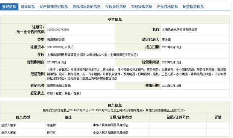Click the 证照/证件类型 column header
233x138 pixels.
pyautogui.click(x=121, y=117)
